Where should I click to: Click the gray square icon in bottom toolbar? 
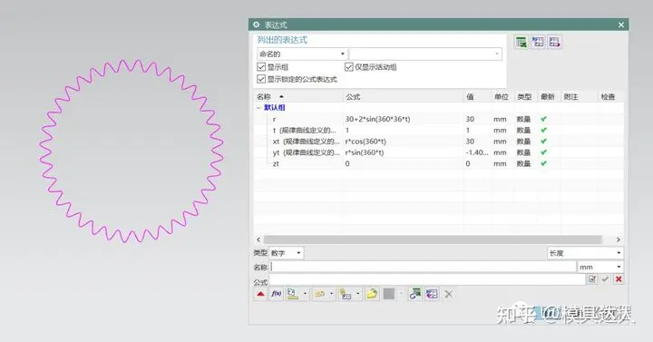389,294
